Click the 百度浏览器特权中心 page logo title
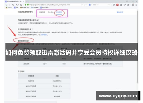Image resolution: width=143 pixels, height=103 pixels. click(x=25, y=12)
